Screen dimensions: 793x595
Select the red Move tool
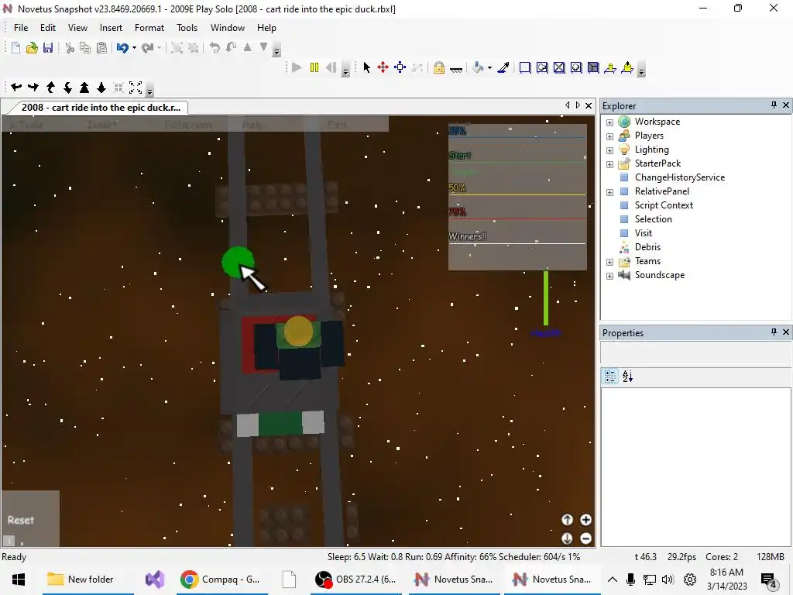383,67
